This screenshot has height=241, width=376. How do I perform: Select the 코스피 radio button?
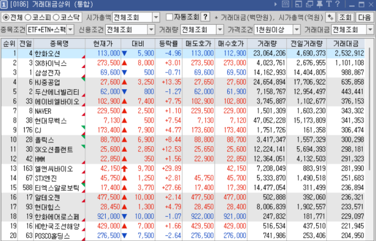click(28, 17)
